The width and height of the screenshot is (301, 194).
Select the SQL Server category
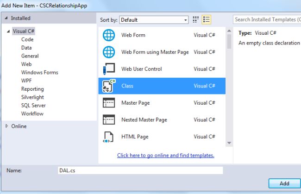pyautogui.click(x=33, y=106)
